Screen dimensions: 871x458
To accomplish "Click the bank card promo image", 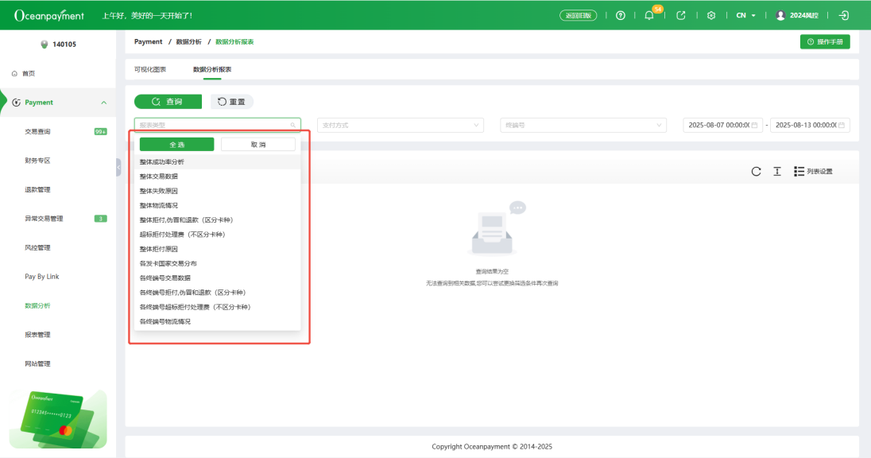I will tap(58, 420).
